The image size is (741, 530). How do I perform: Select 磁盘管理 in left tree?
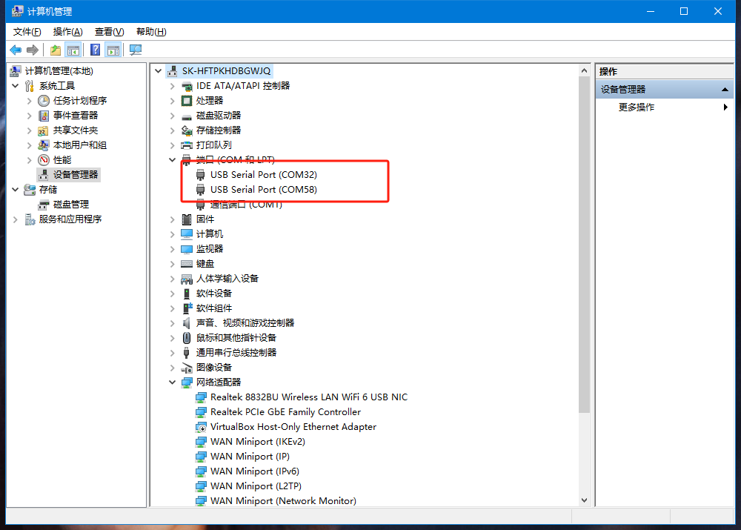(x=70, y=205)
